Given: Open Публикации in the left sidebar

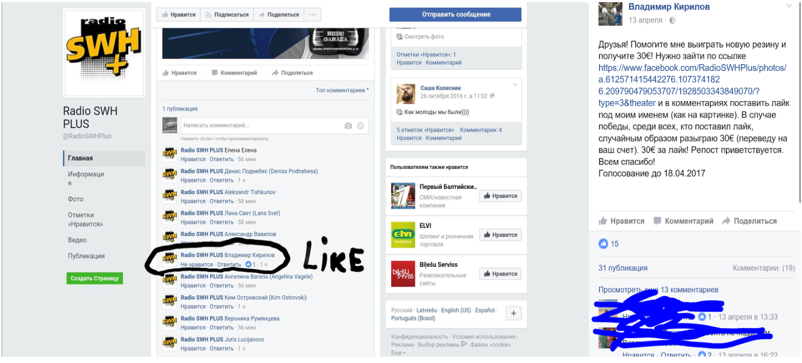Looking at the screenshot, I should [86, 256].
